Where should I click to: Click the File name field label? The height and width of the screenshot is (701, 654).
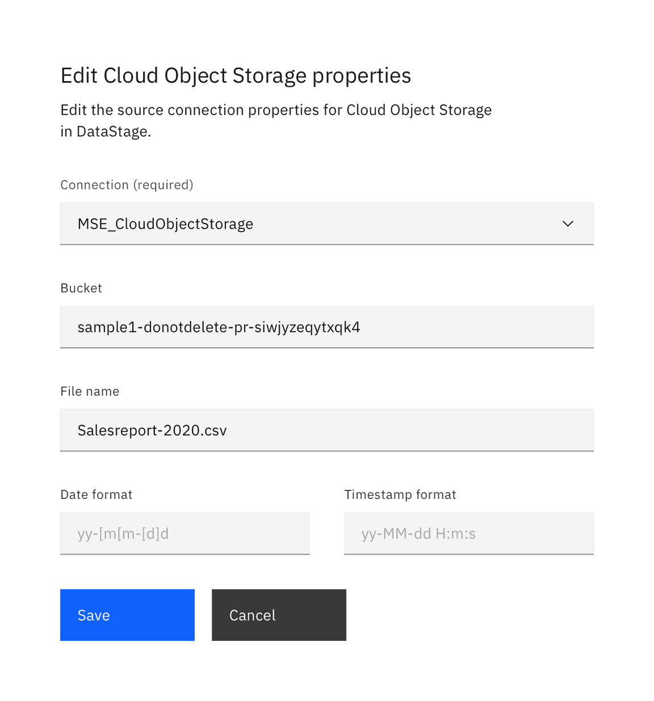pyautogui.click(x=90, y=392)
